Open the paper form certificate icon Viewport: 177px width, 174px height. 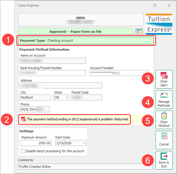[139, 31]
